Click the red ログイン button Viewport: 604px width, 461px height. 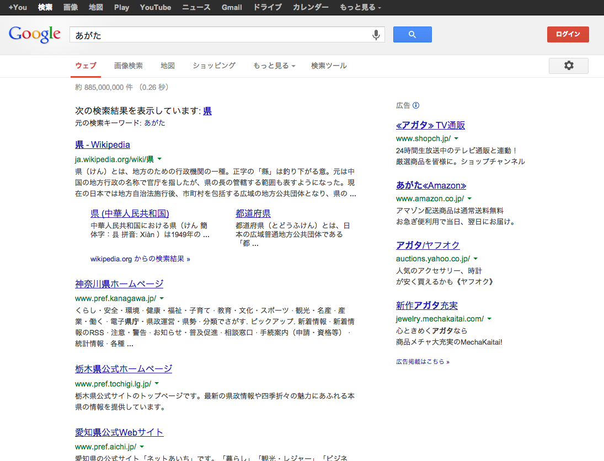pos(568,34)
